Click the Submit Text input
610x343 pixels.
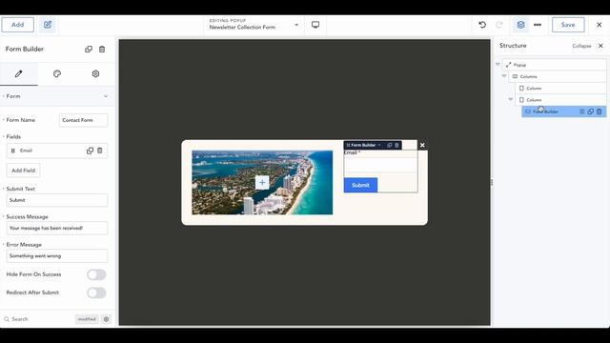click(57, 200)
